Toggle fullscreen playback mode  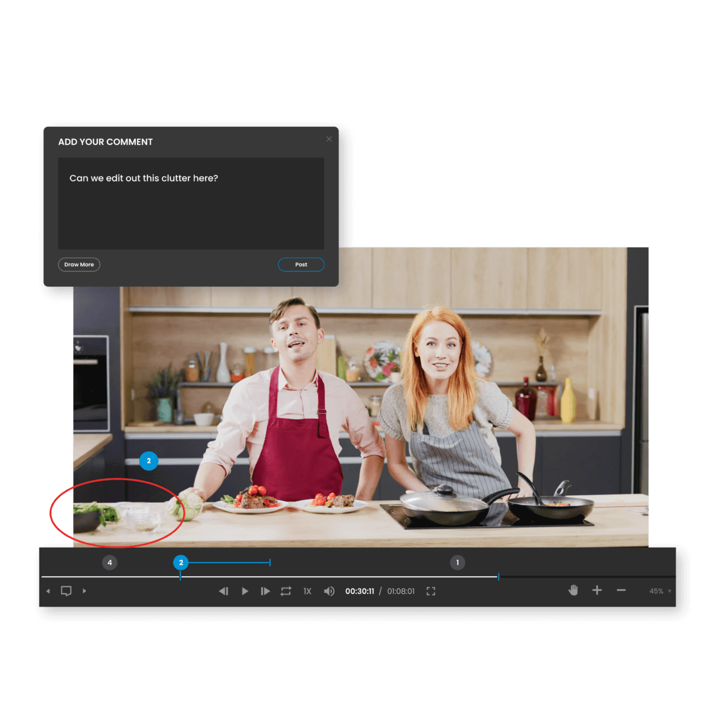click(431, 591)
